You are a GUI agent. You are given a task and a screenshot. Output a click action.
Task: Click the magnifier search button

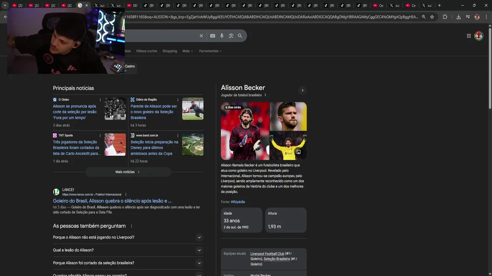(240, 36)
